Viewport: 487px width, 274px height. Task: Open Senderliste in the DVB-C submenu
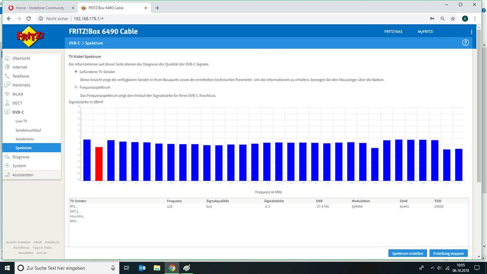(24, 139)
